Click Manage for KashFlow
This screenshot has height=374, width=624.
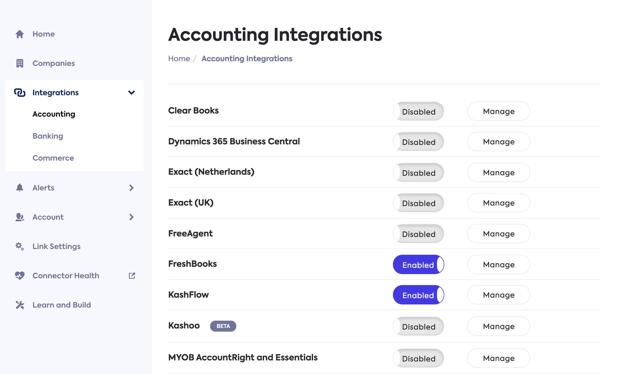pos(499,295)
